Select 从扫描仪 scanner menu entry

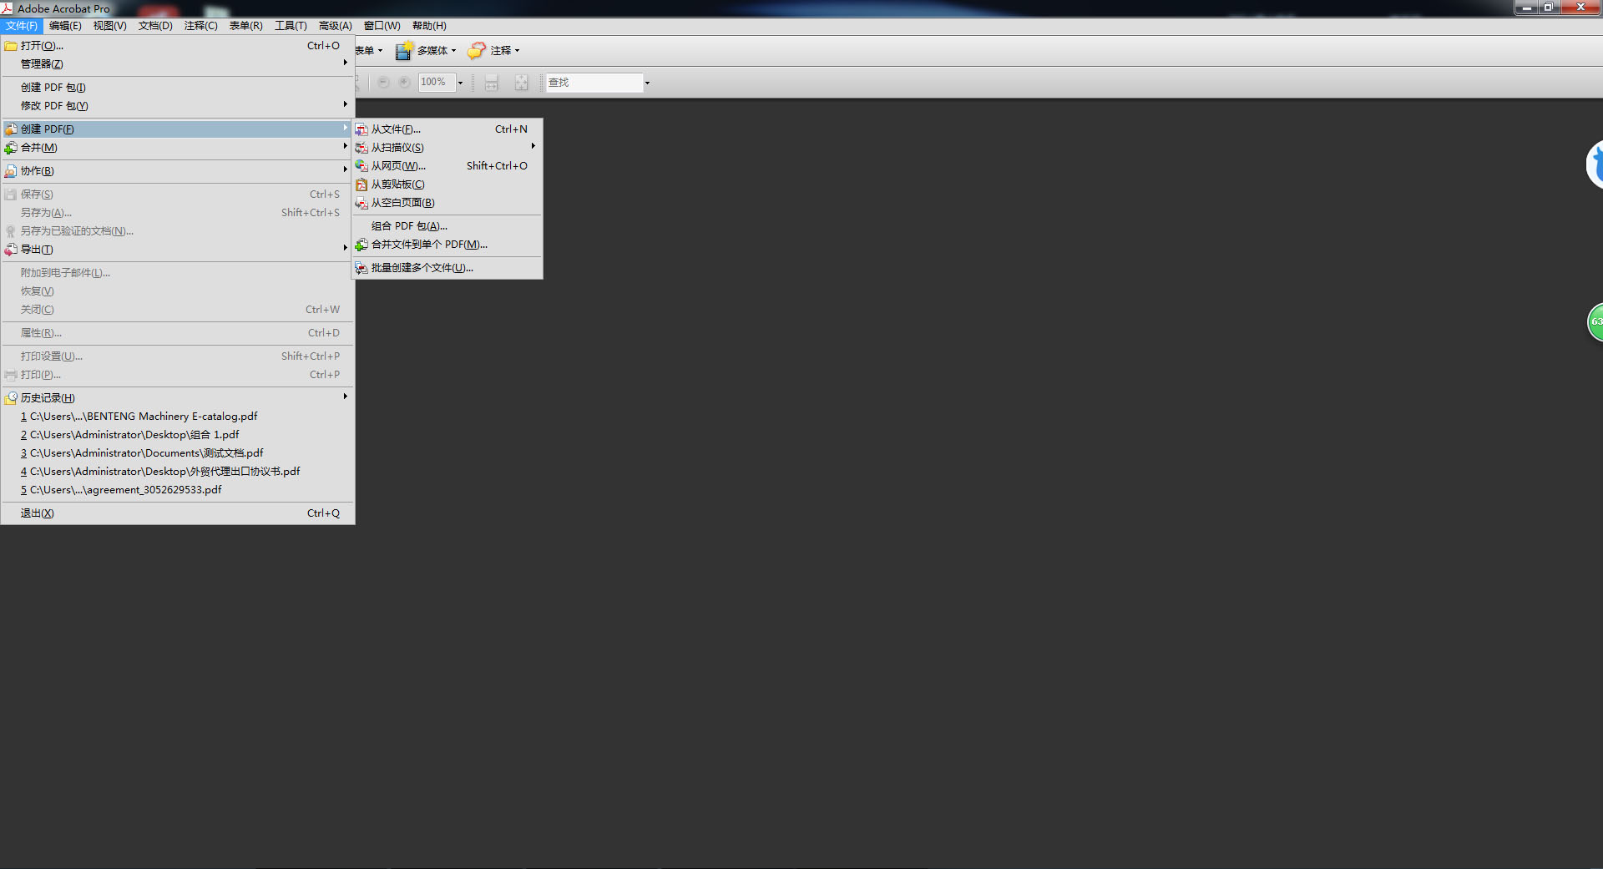tap(397, 147)
